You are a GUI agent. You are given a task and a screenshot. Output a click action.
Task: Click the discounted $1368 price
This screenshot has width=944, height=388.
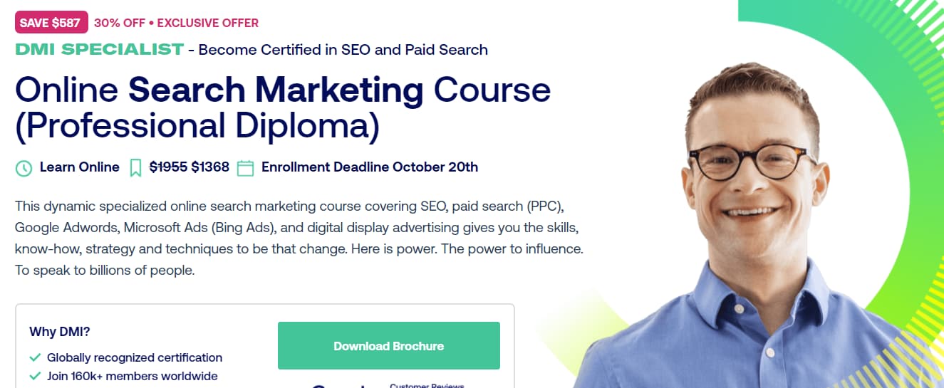pos(210,167)
